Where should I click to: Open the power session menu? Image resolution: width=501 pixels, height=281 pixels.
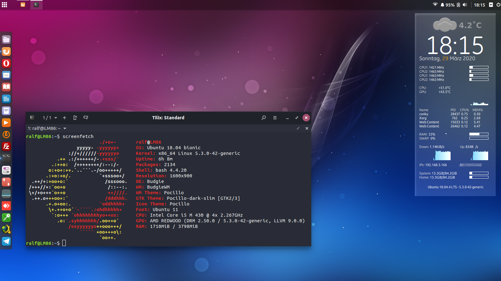coord(498,5)
